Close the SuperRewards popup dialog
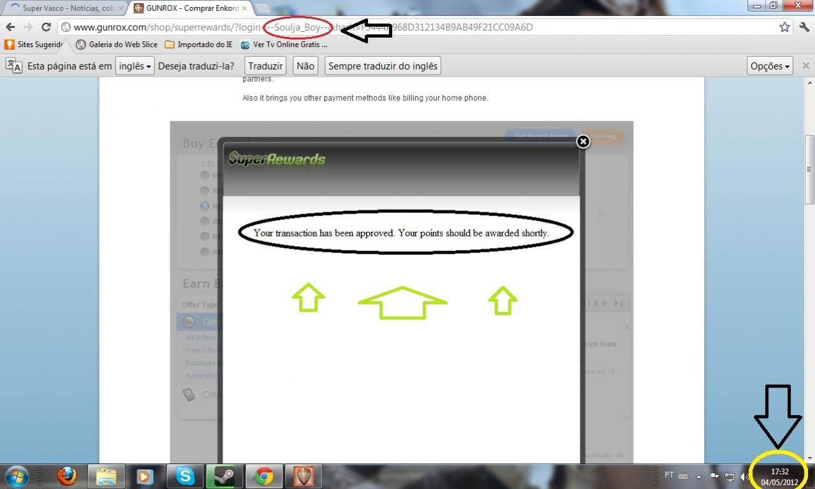The width and height of the screenshot is (815, 489). [x=583, y=142]
